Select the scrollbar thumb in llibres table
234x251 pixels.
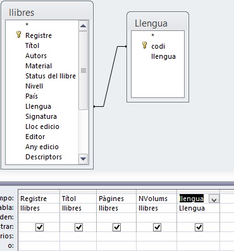[83, 70]
